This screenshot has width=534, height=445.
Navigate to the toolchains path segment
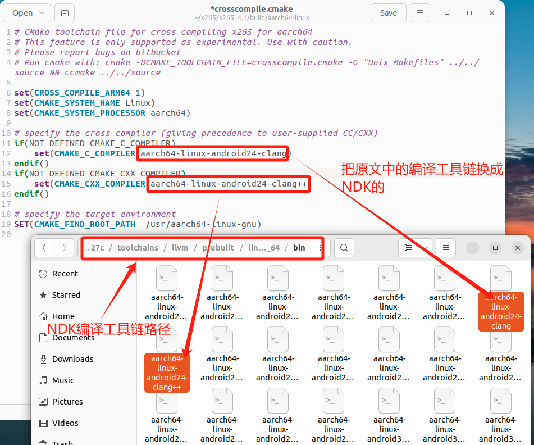coord(138,248)
